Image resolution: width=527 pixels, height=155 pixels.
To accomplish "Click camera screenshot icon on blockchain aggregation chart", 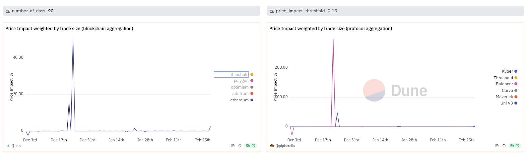I will tap(233, 146).
